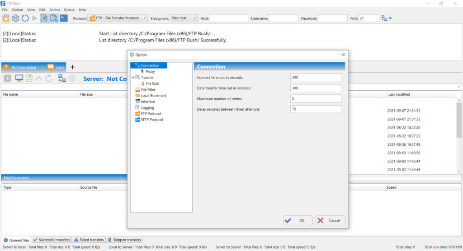This screenshot has height=251, width=463.
Task: Click the reconnect circular arrows icon
Action: click(25, 19)
